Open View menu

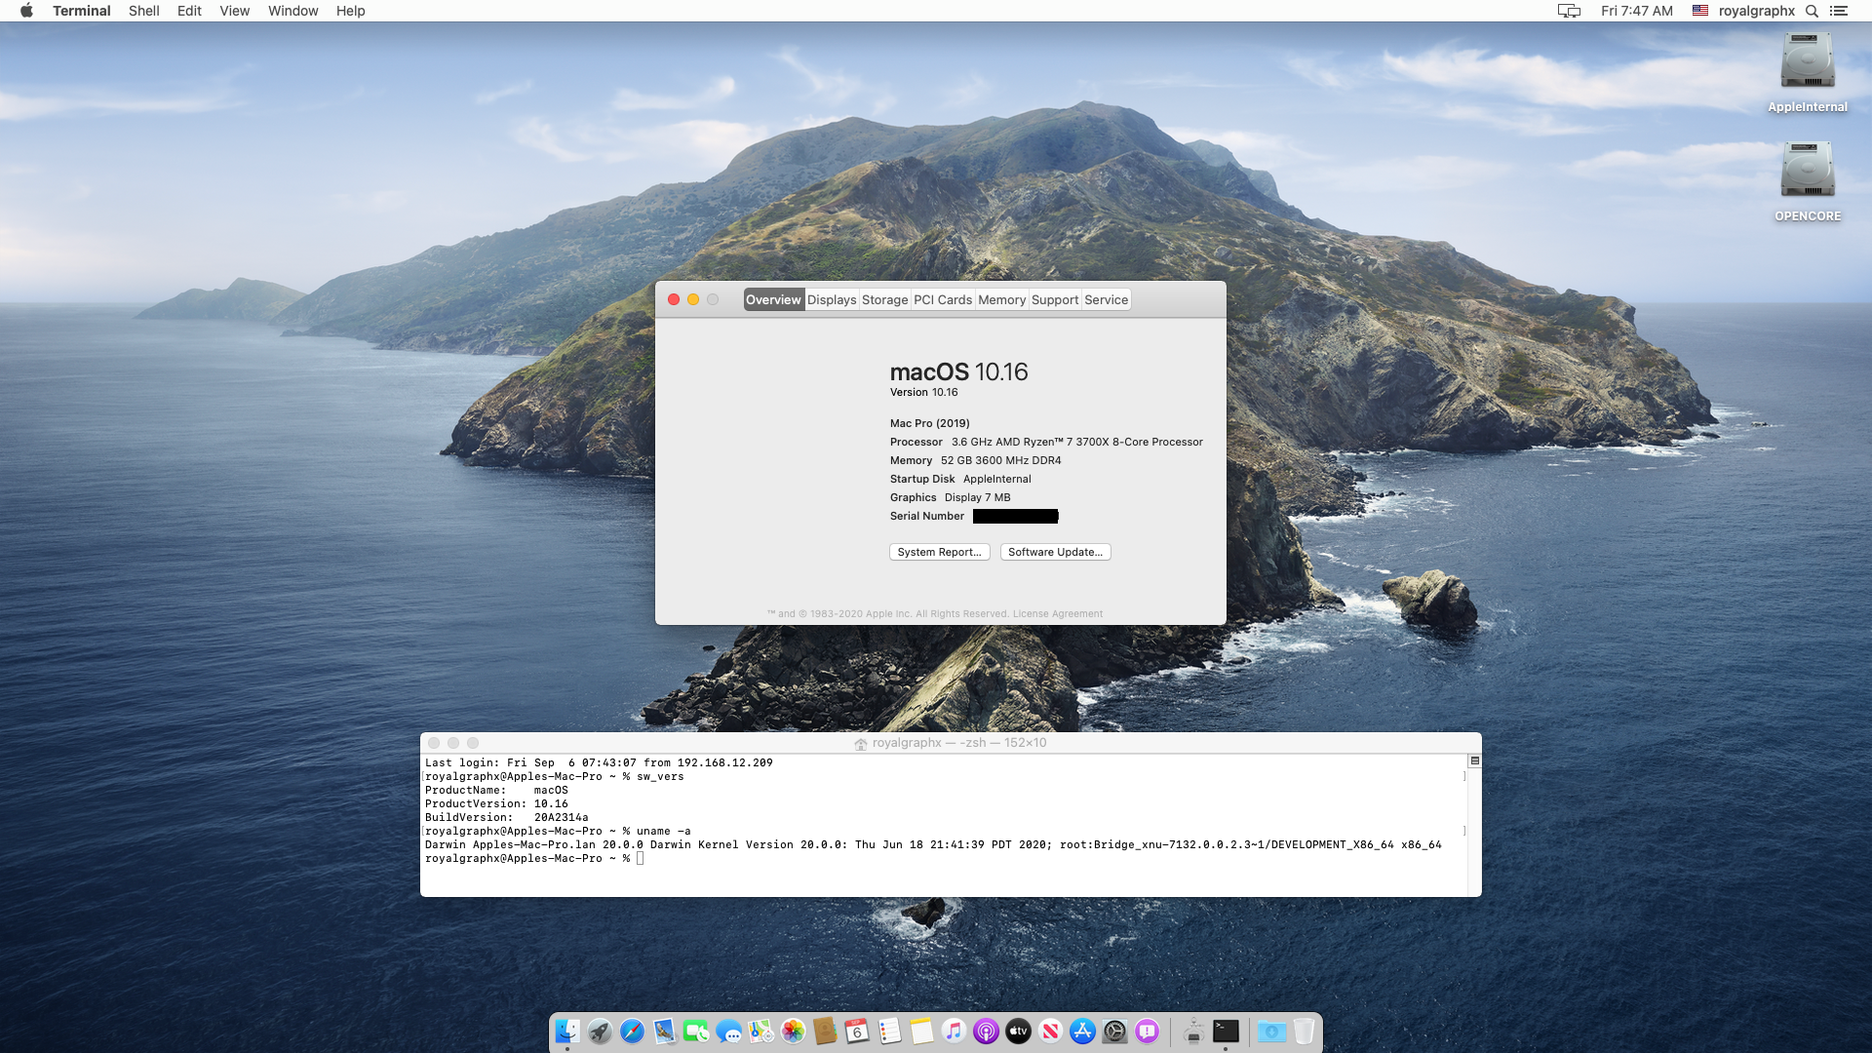click(234, 11)
